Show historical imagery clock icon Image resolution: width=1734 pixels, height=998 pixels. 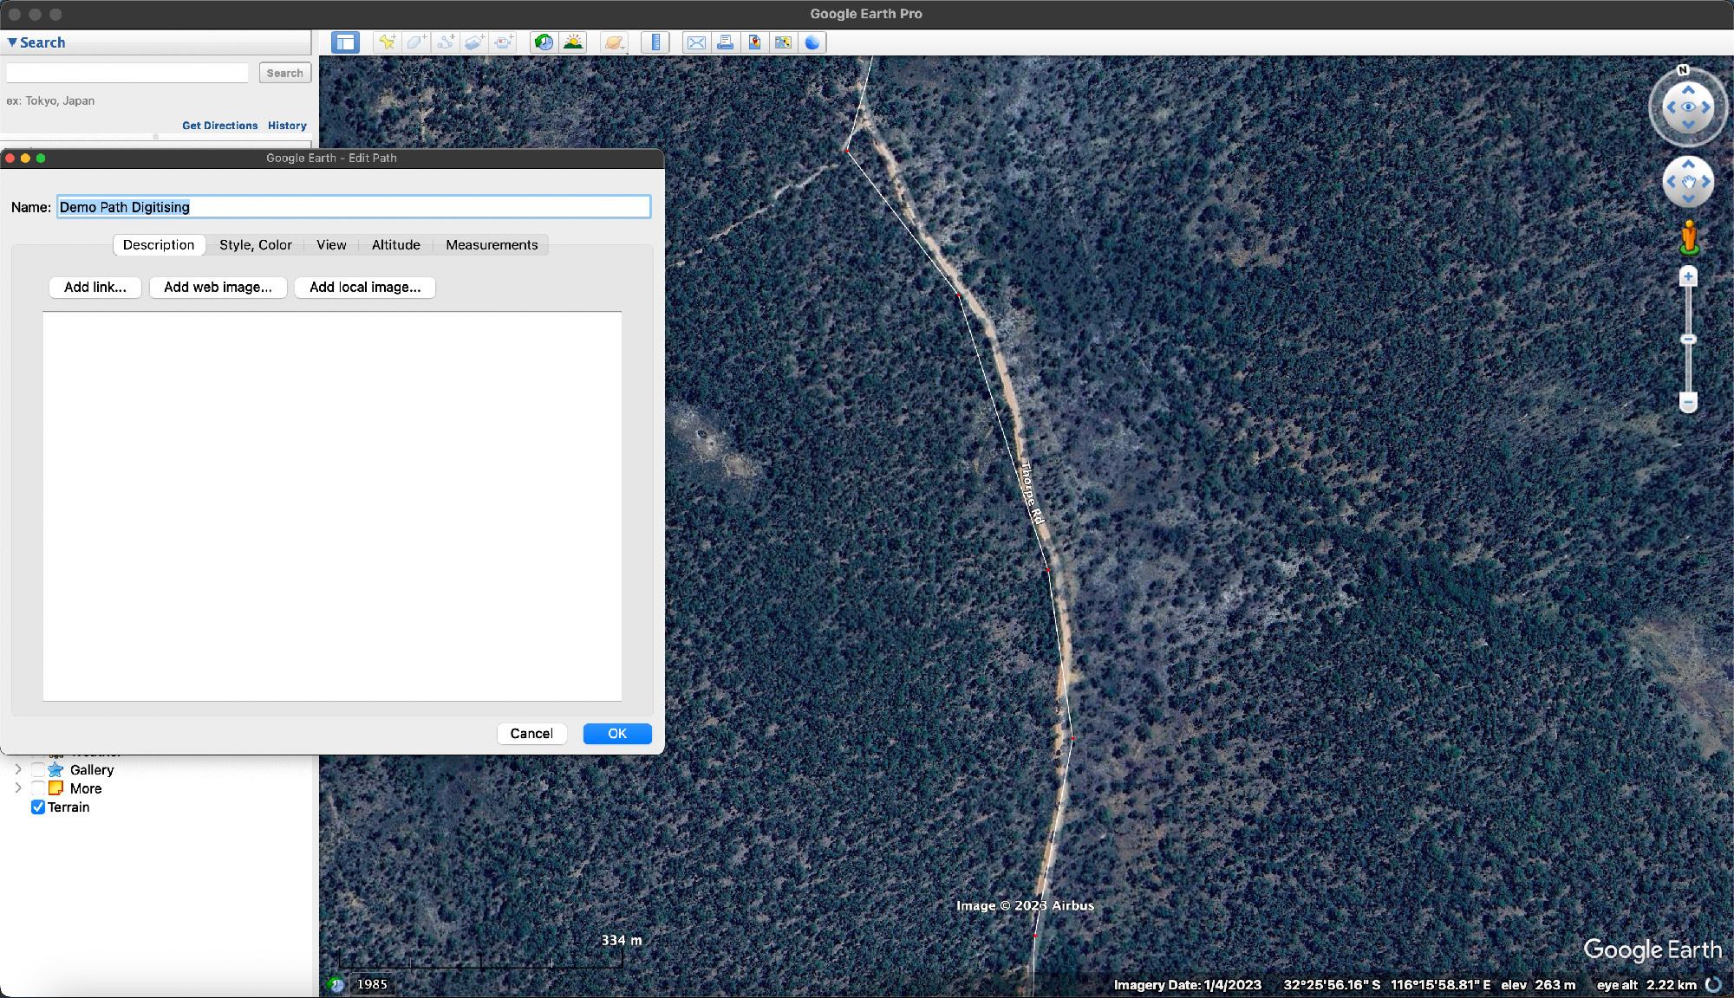pyautogui.click(x=544, y=42)
